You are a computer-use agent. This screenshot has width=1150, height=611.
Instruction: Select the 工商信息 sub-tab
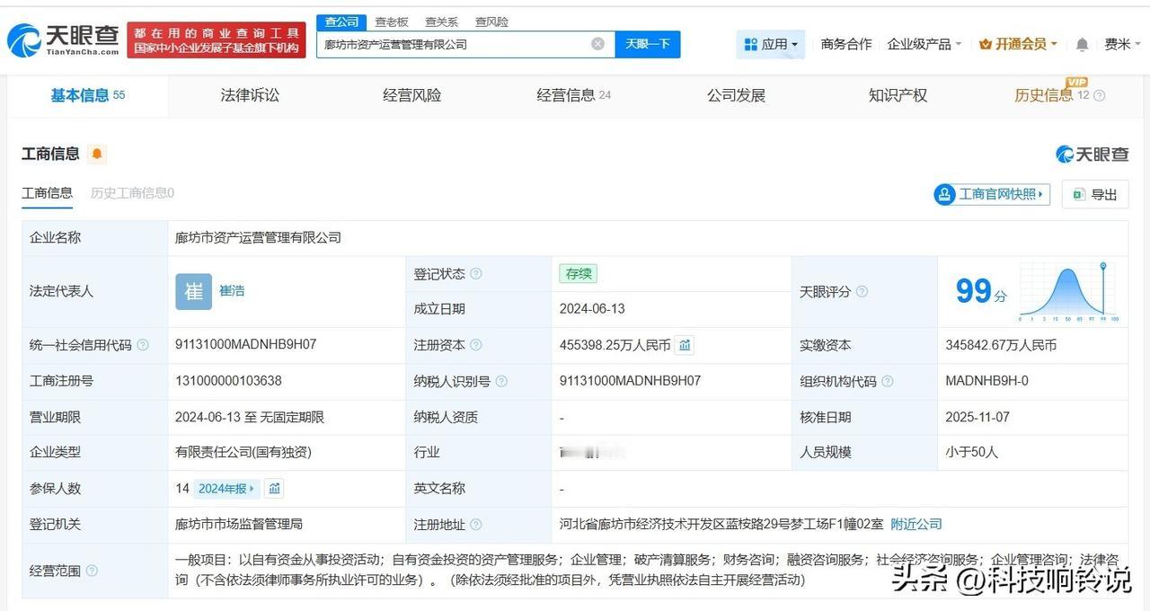(x=48, y=193)
